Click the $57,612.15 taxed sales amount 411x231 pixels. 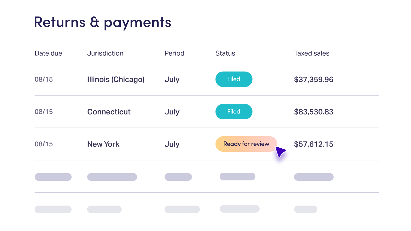click(314, 144)
